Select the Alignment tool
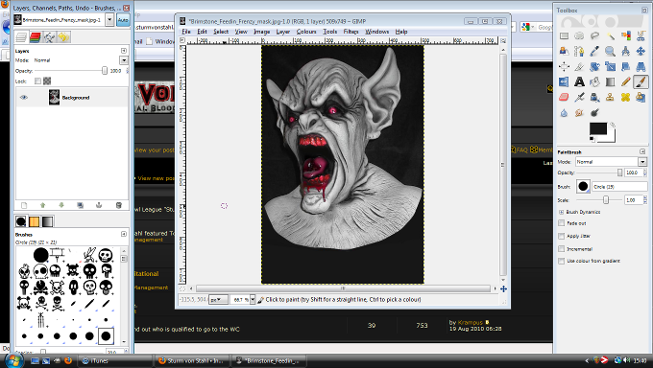 564,66
